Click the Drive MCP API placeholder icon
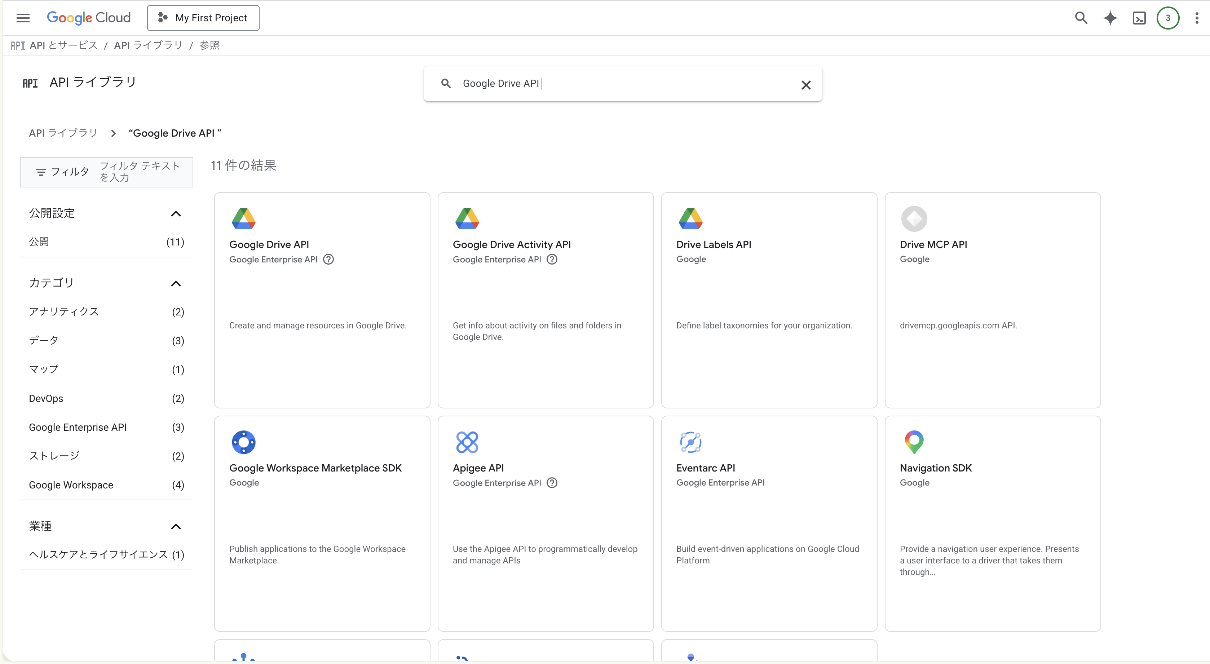 914,218
